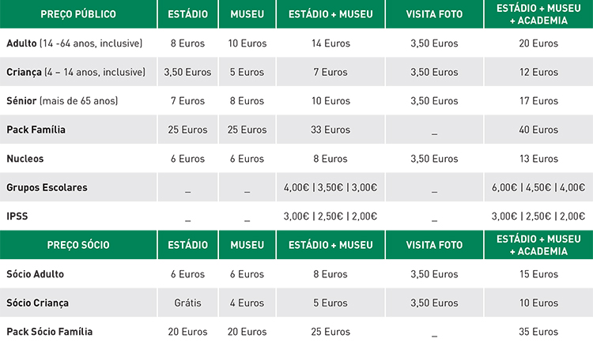The image size is (593, 346).
Task: Select the Sócio Adulto row label
Action: pyautogui.click(x=35, y=274)
